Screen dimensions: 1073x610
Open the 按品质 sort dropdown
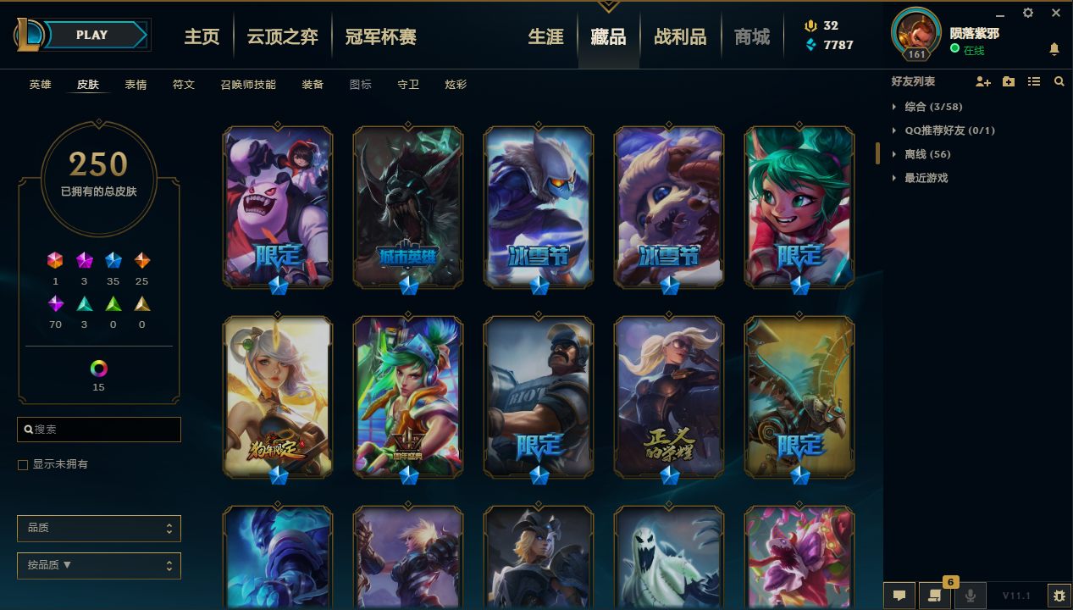(x=99, y=565)
